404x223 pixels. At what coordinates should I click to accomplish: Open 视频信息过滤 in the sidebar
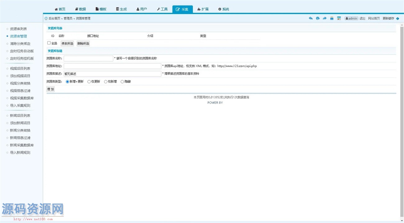coord(20,91)
